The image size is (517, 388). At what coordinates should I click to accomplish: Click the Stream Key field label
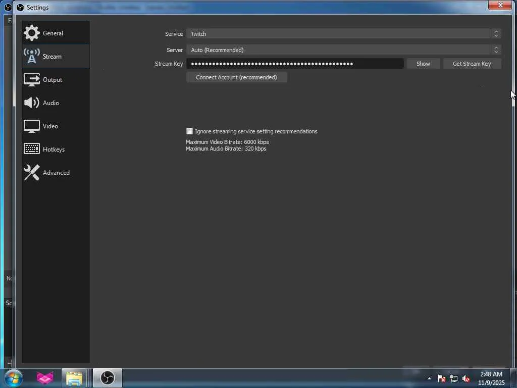[x=169, y=64]
